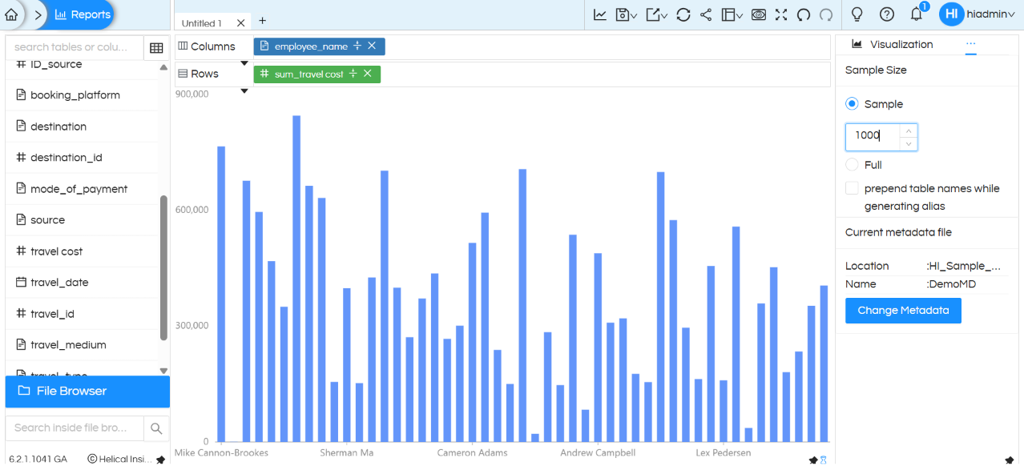Click the Reports breadcrumb button

(83, 14)
